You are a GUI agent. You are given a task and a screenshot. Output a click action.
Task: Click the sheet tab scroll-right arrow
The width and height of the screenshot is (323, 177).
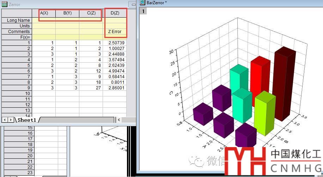click(10, 120)
